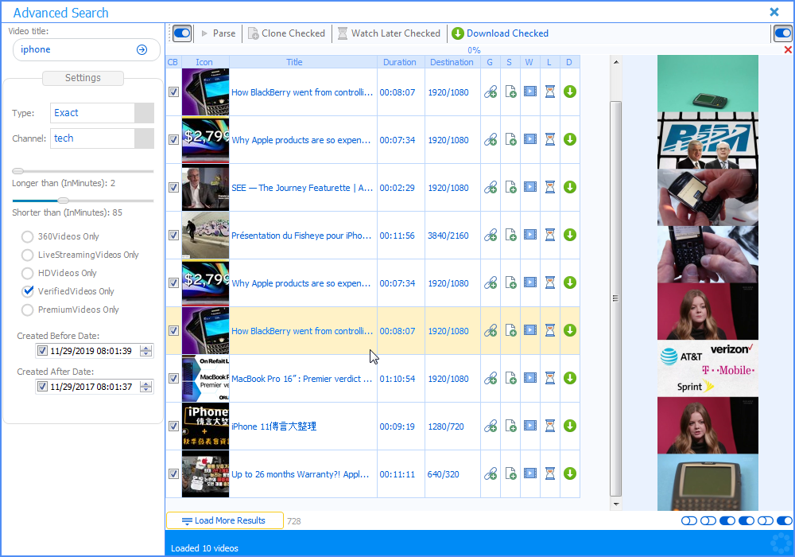Click link icon for Up to 26 months Warranty row
The image size is (795, 557).
point(491,473)
